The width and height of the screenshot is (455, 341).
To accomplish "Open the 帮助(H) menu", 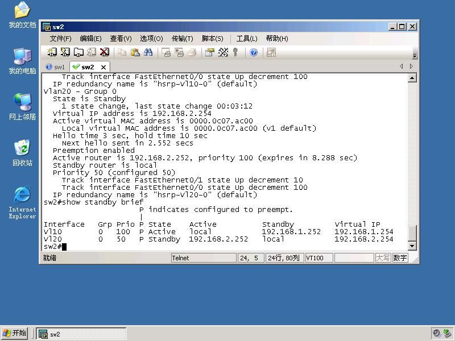I will (x=277, y=39).
